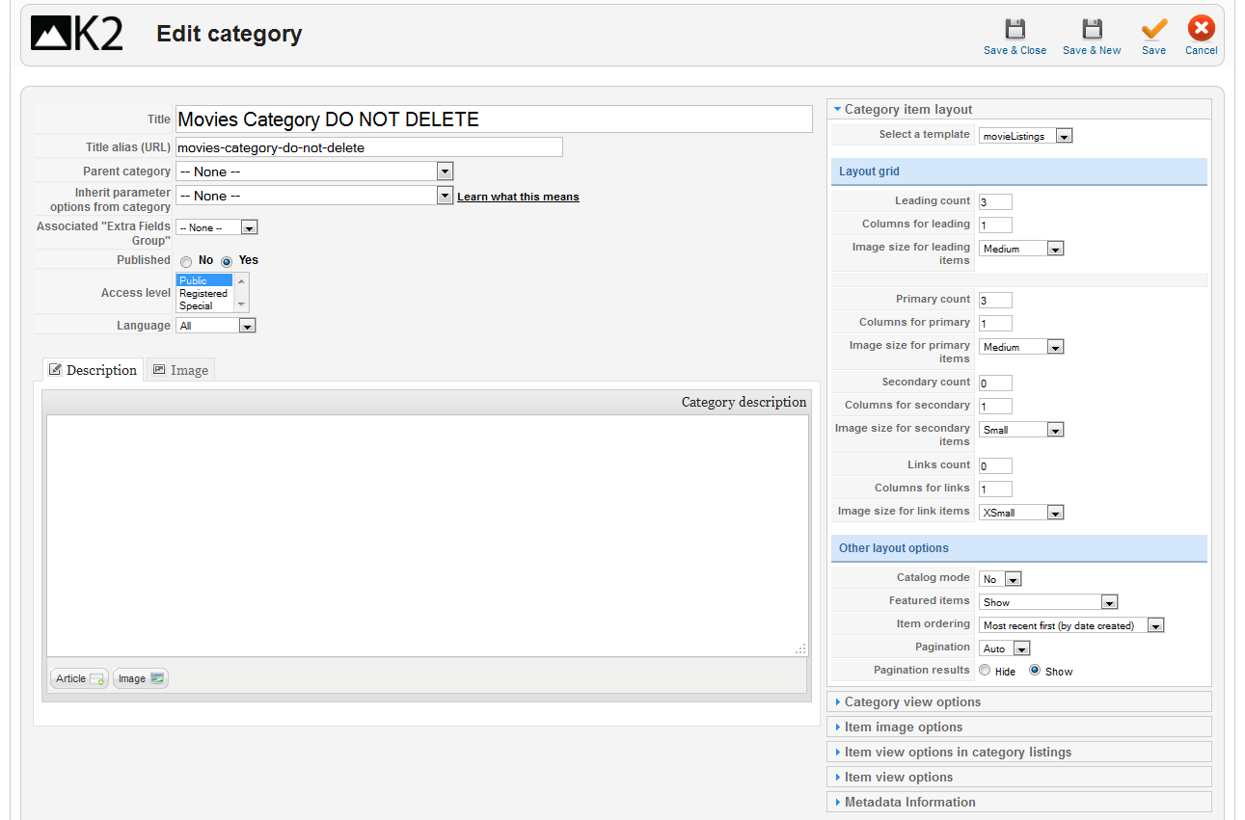Set Published to Yes

pos(228,261)
